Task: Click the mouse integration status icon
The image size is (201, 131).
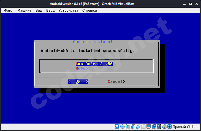Action: click(x=164, y=127)
